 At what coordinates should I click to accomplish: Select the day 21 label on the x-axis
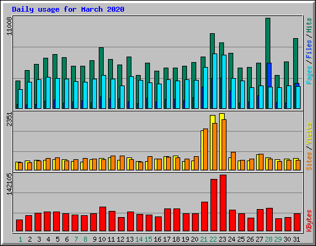[x=204, y=239]
